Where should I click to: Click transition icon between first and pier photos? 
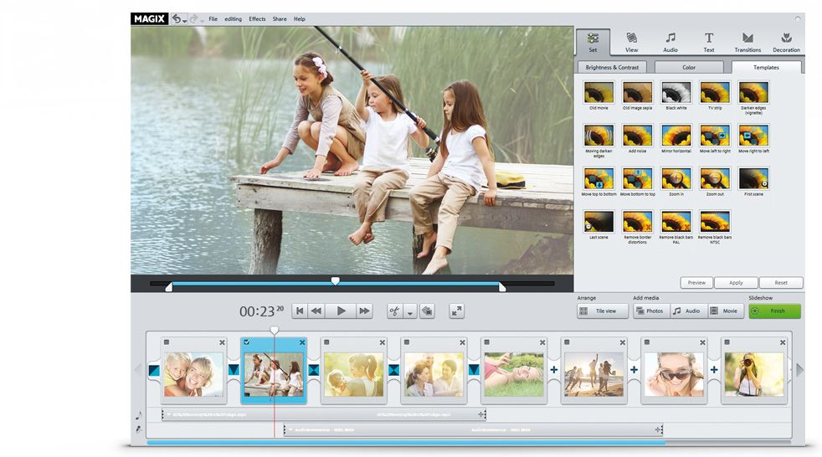click(x=234, y=370)
